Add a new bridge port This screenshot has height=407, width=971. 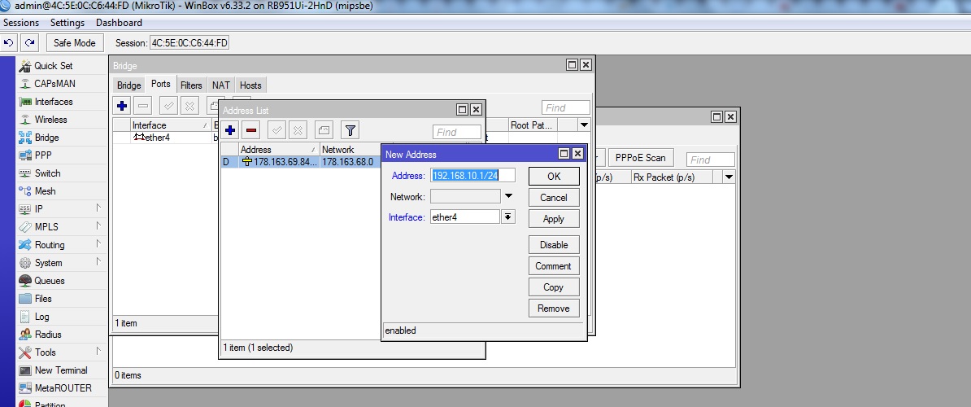pos(122,106)
